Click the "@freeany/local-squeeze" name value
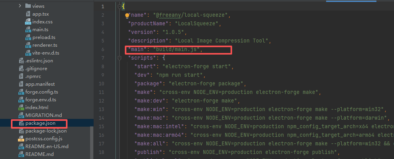 click(x=191, y=15)
